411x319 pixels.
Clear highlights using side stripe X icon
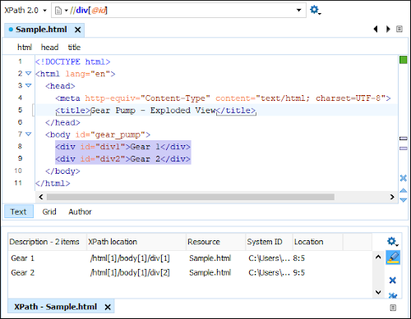click(404, 178)
